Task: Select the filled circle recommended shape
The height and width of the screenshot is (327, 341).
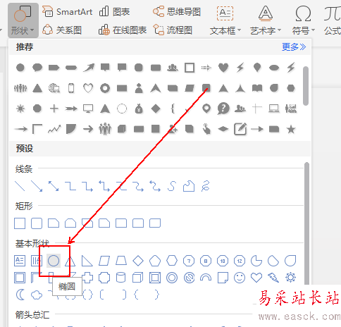Action: (20, 68)
